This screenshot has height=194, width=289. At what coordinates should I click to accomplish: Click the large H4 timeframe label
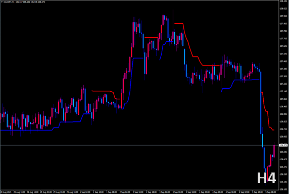(266, 178)
